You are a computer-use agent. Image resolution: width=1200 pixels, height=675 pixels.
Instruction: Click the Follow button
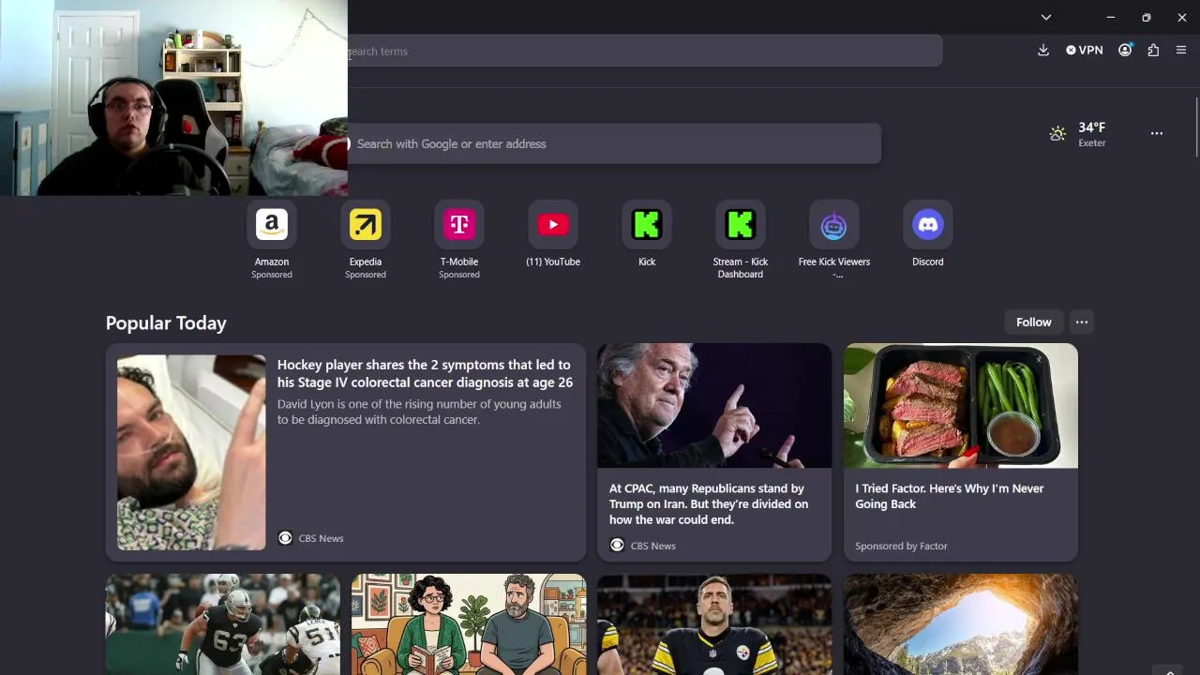1034,322
